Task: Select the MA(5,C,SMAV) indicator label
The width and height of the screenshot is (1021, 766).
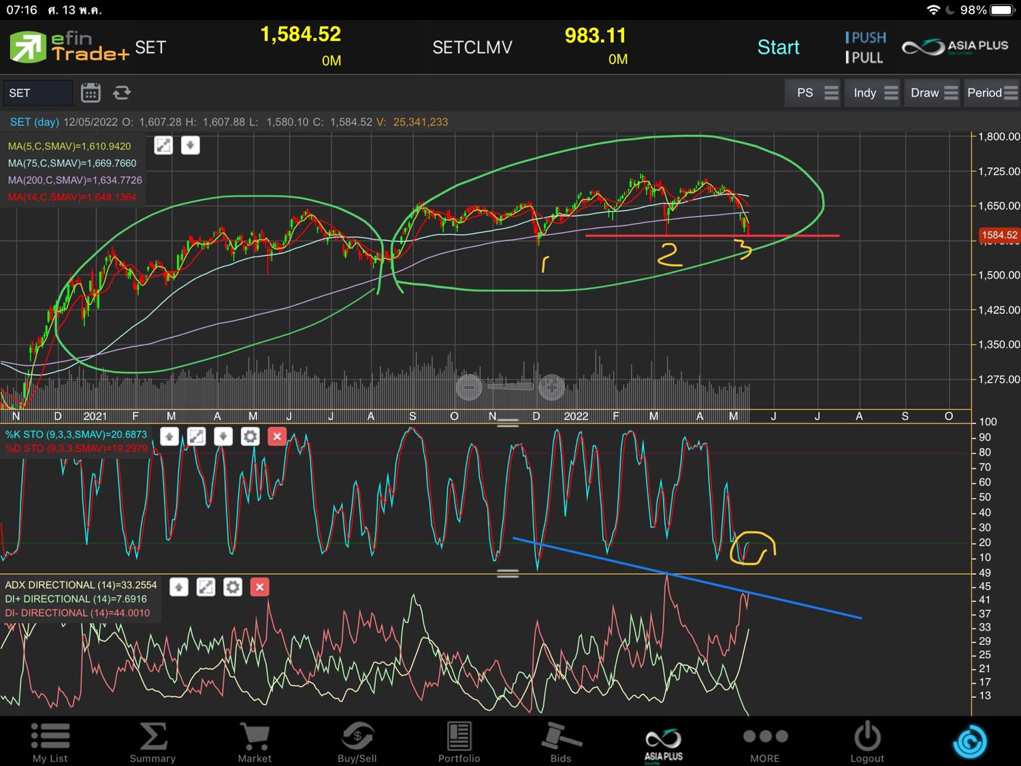Action: click(x=69, y=146)
